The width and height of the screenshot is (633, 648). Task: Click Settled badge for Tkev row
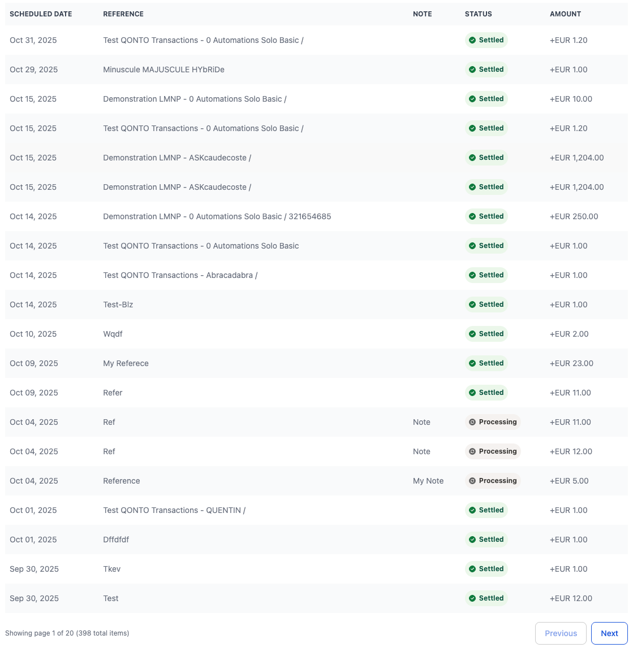point(486,569)
